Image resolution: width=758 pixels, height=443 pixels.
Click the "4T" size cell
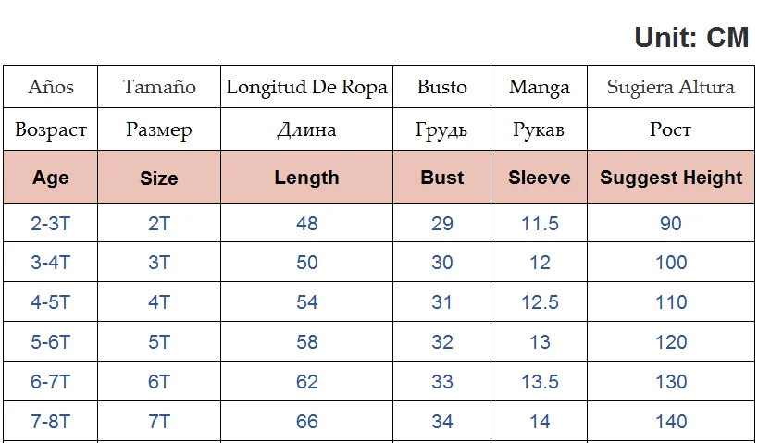159,302
